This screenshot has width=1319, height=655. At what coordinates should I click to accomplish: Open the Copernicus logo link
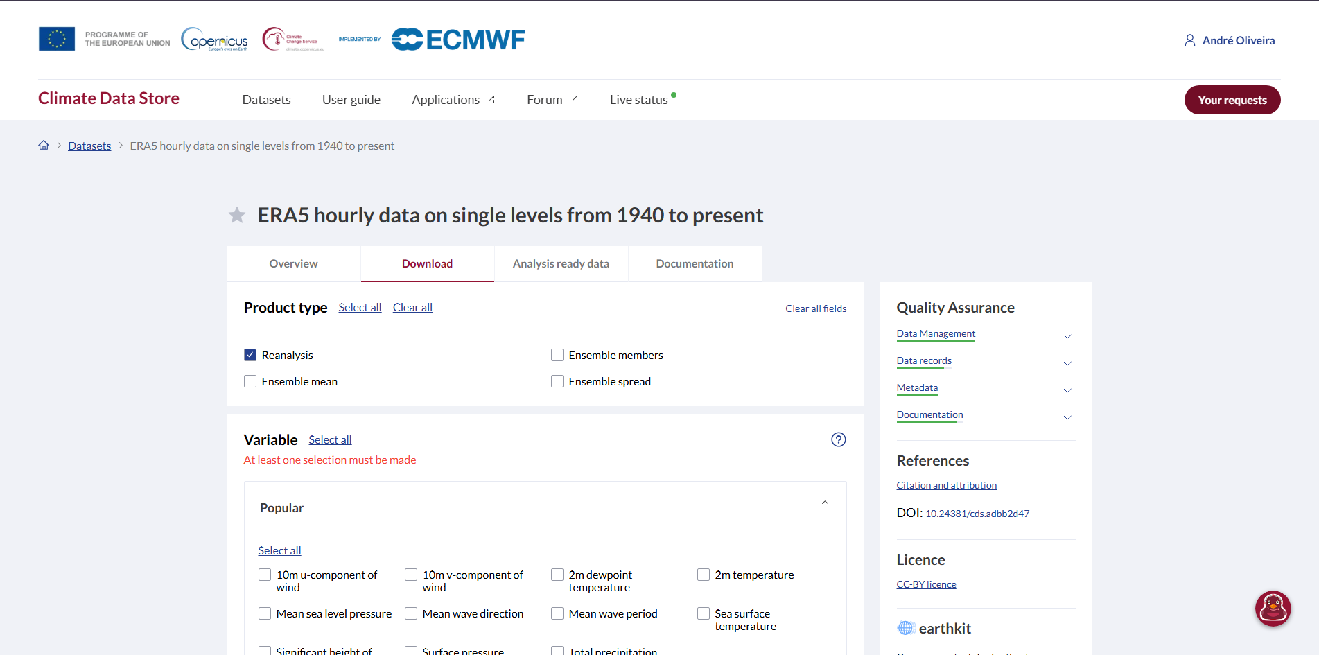[x=214, y=39]
